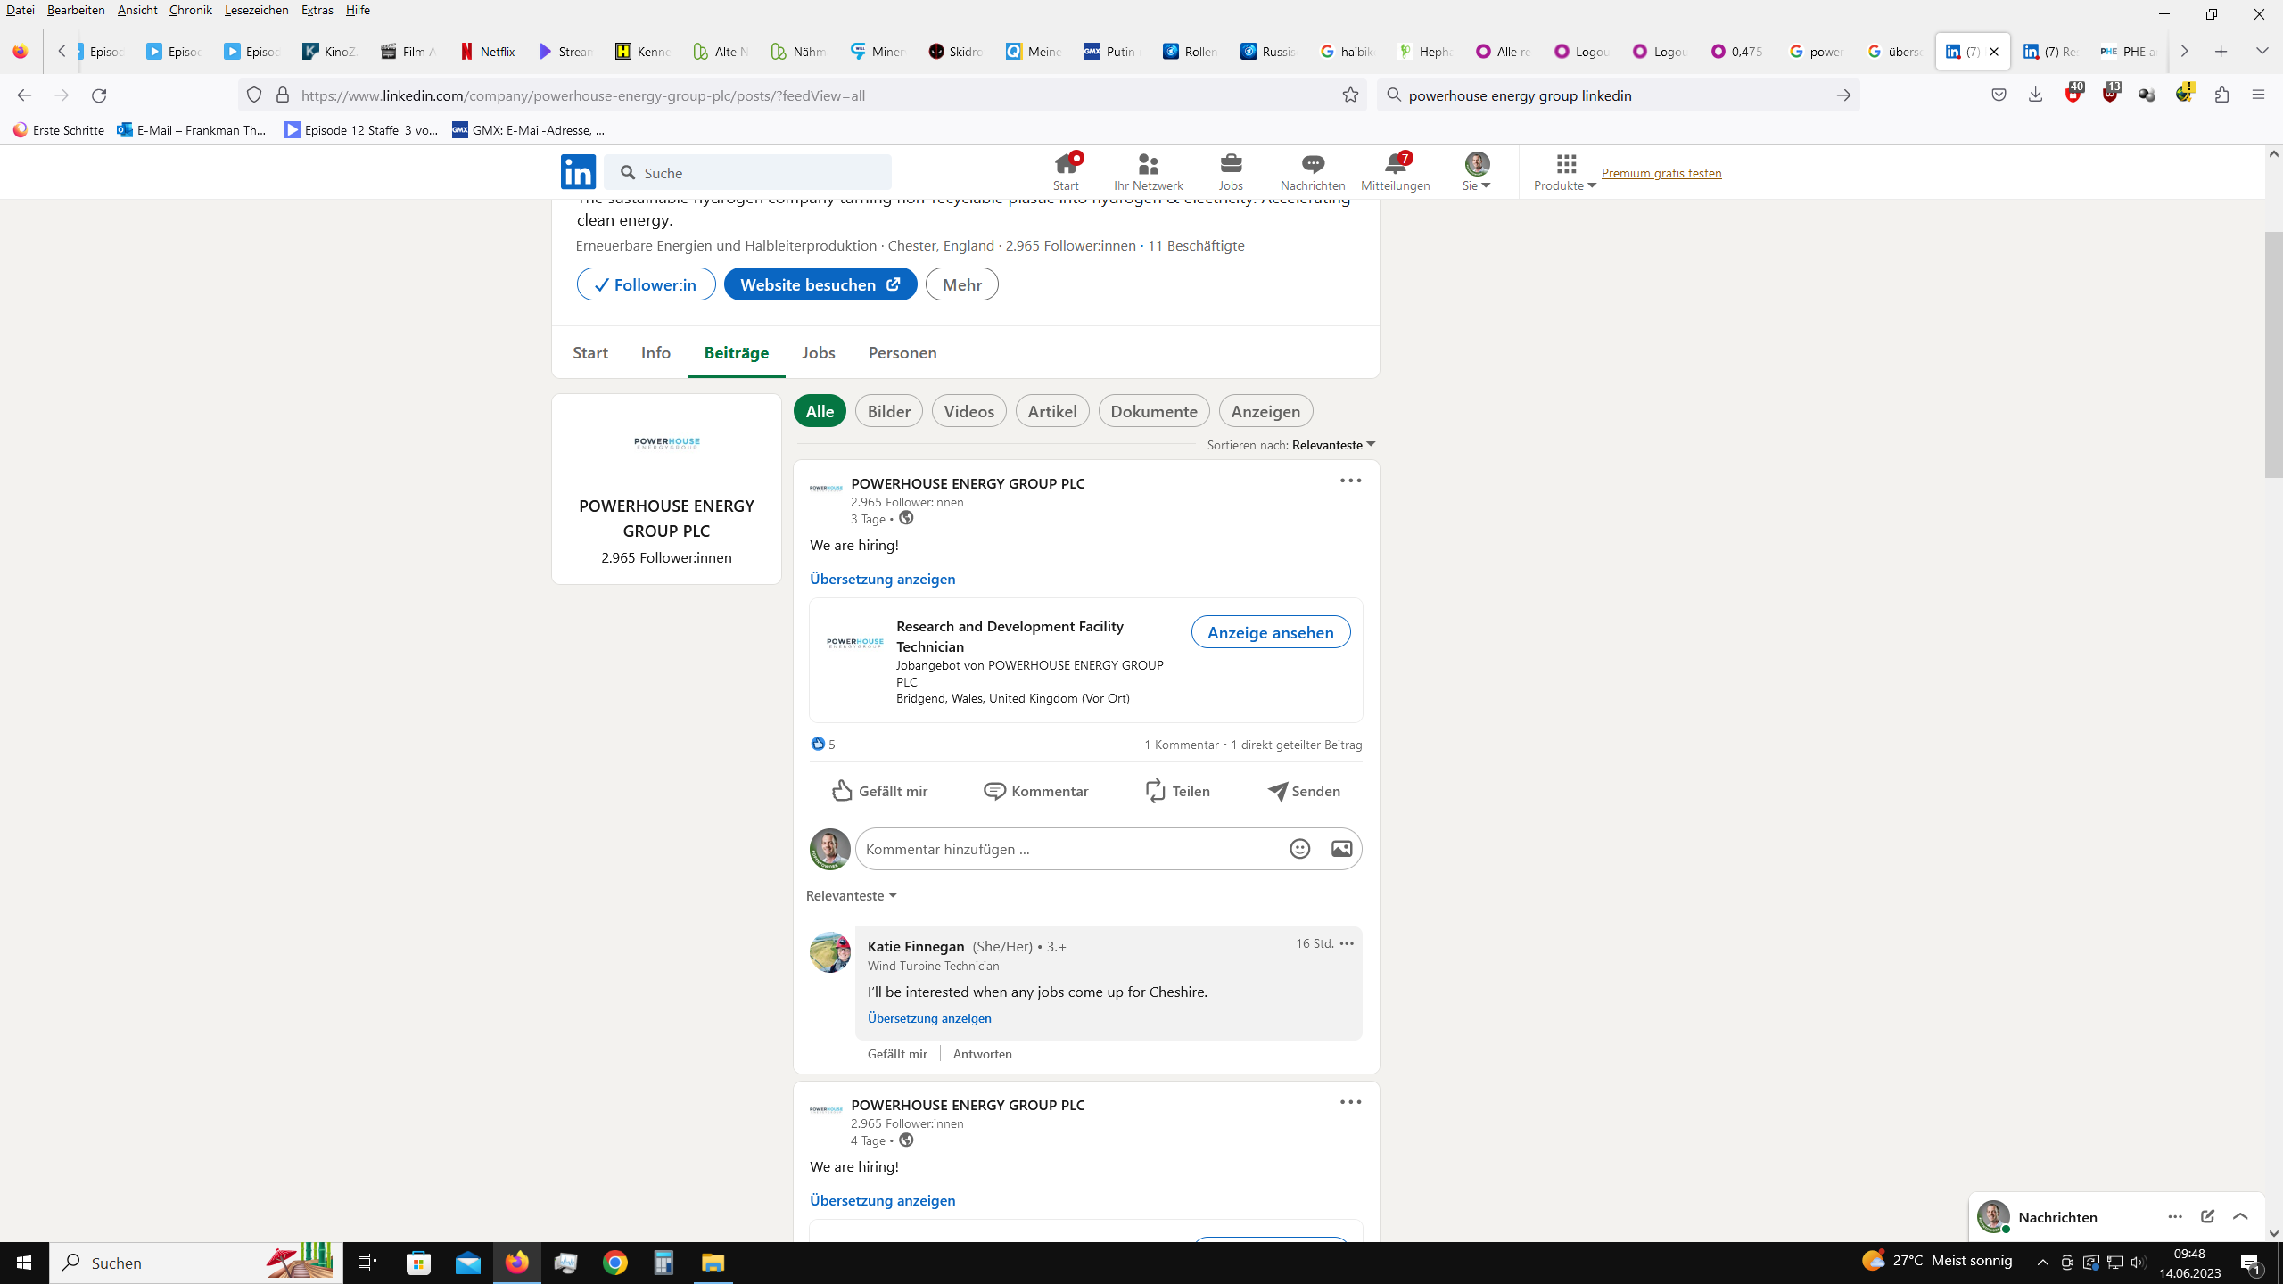The height and width of the screenshot is (1284, 2283).
Task: Insert emoji in comment field
Action: 1299,849
